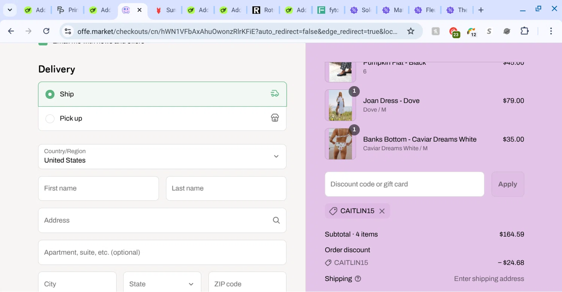
Task: Focus the Discount code or gift card field
Action: [x=404, y=184]
